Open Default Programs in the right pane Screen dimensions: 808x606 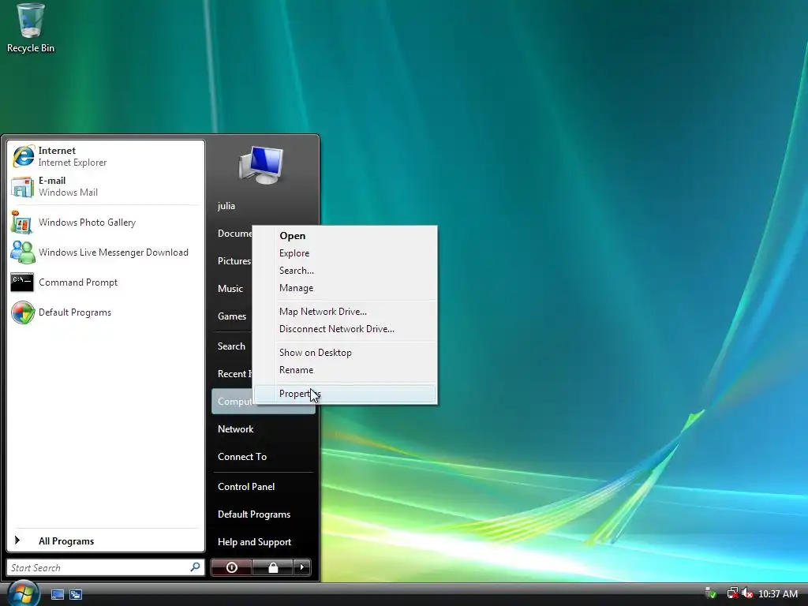(263, 514)
